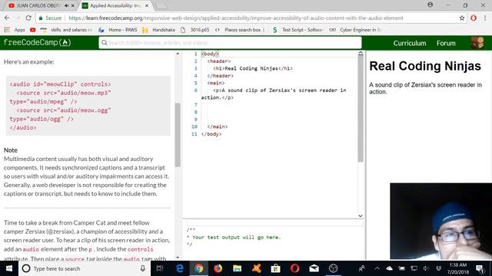Open Handshake bookmark
The width and height of the screenshot is (492, 276).
point(159,30)
